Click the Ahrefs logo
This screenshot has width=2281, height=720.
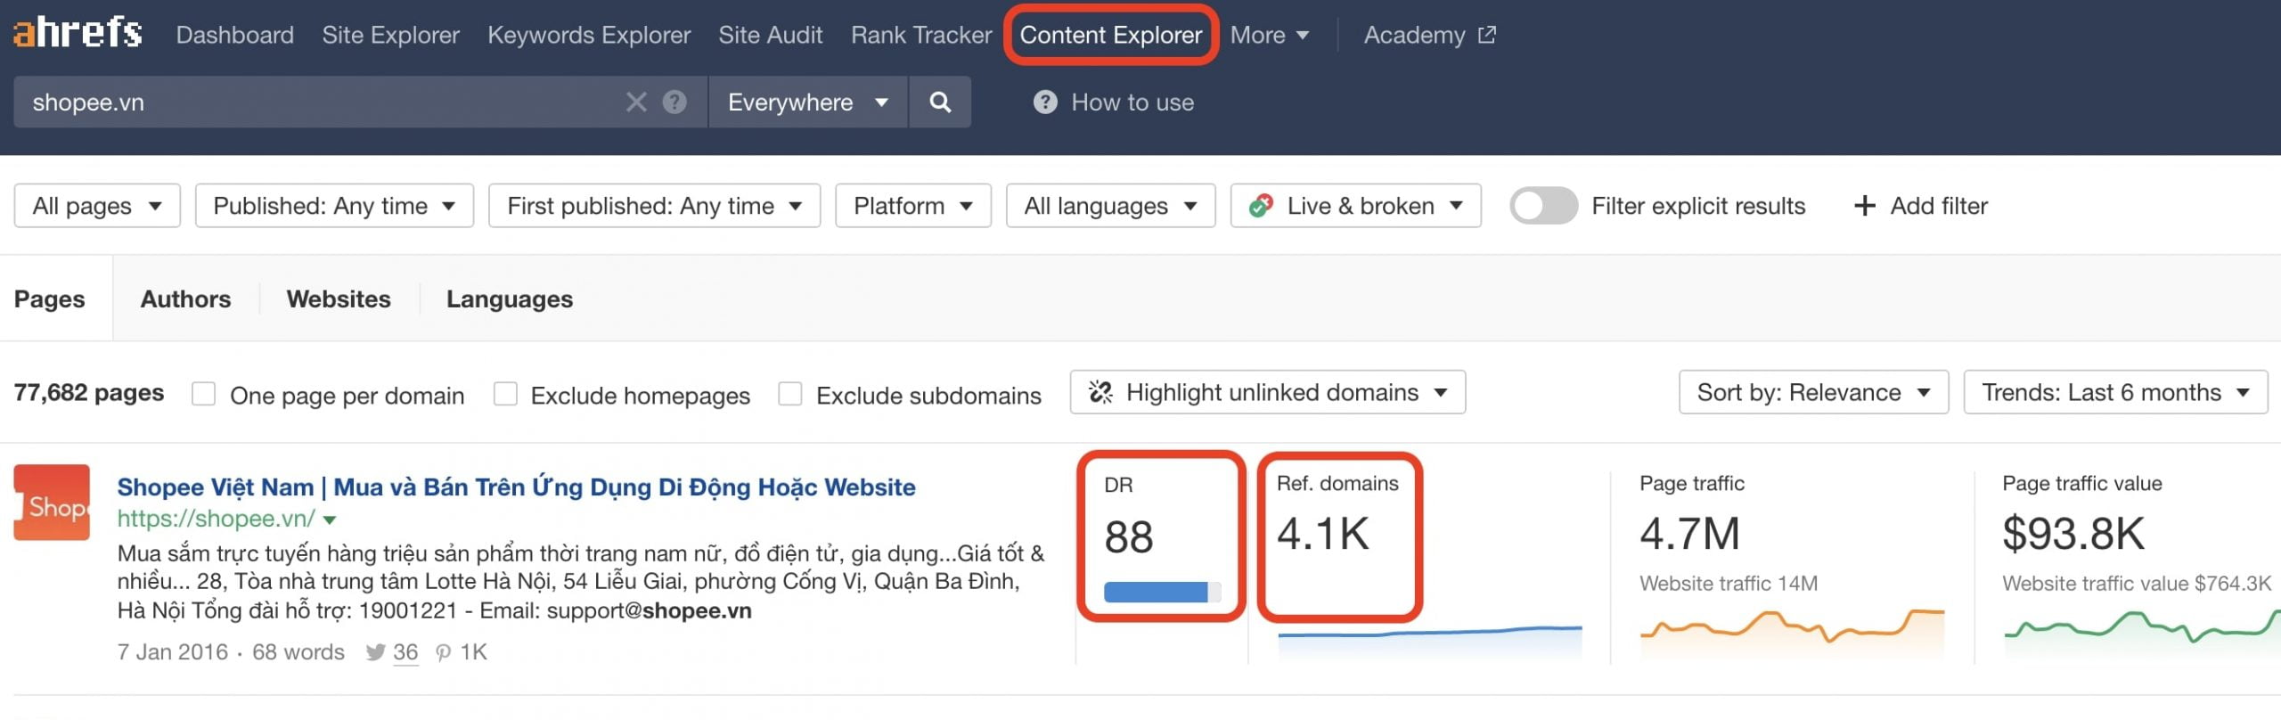78,33
